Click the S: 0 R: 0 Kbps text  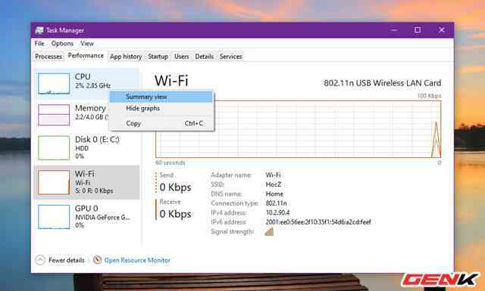[94, 190]
